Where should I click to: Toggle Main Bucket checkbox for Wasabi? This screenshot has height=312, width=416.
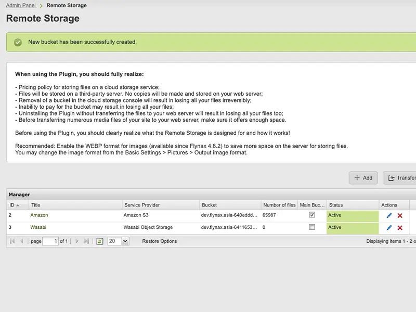tap(312, 227)
